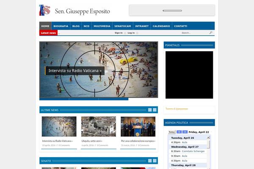This screenshot has height=169, width=254.
Task: Click 0 Comments under Intervista article
Action: 64,145
